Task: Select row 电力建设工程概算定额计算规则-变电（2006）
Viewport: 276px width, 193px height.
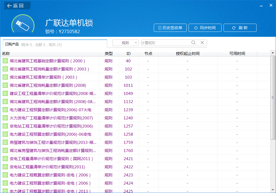Action: [135, 175]
